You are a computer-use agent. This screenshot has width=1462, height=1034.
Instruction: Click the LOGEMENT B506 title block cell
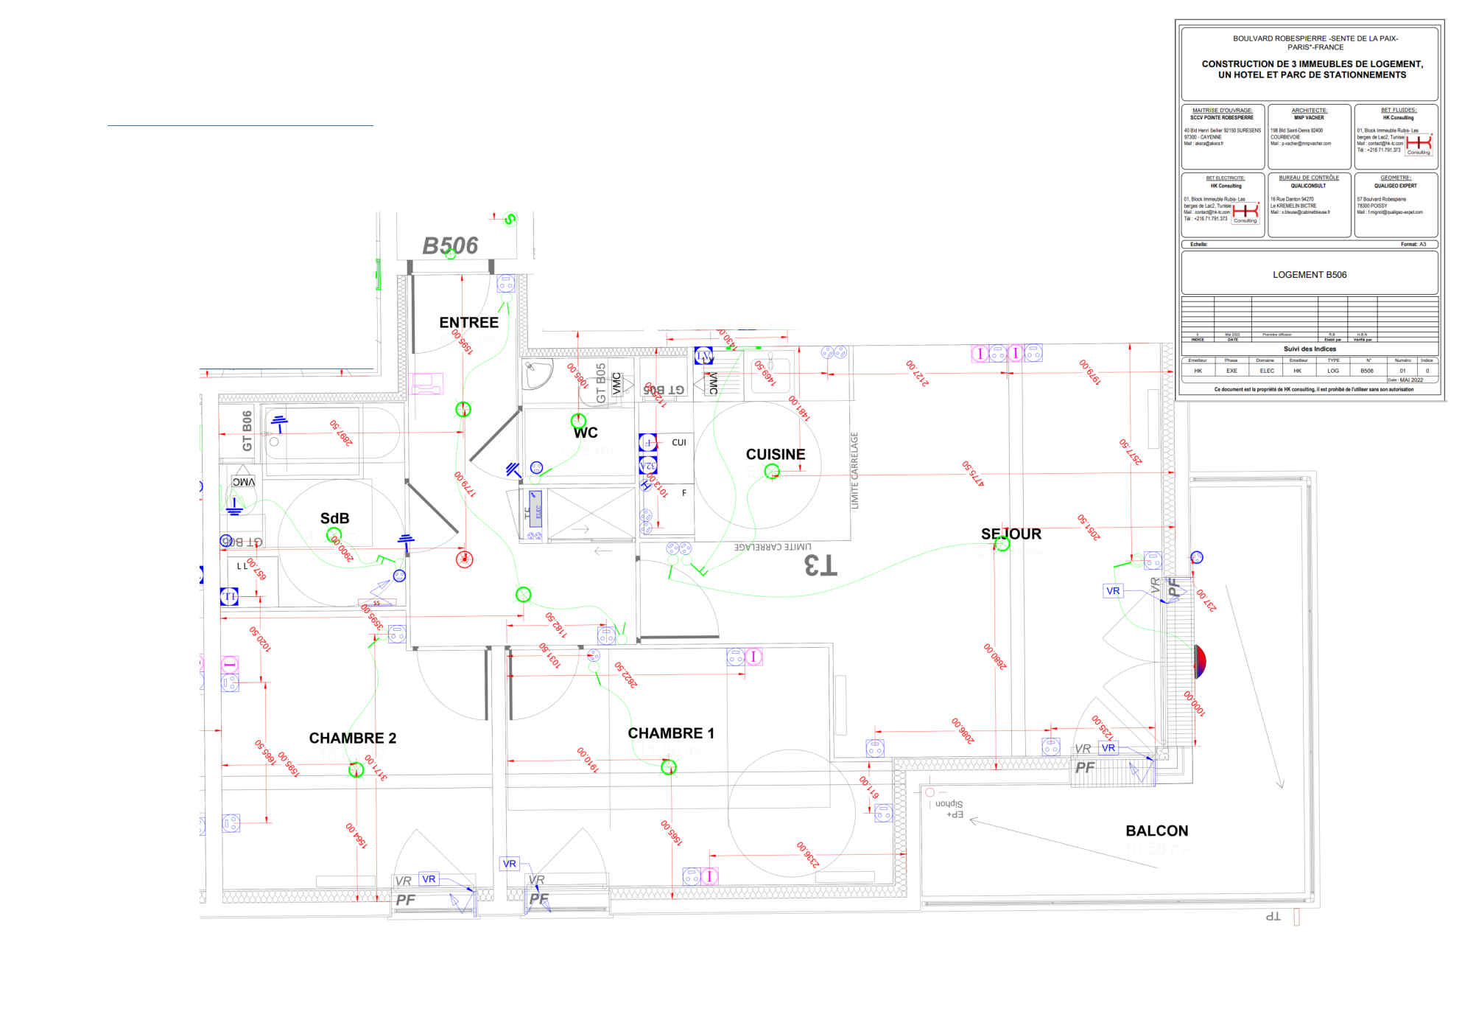click(1309, 274)
